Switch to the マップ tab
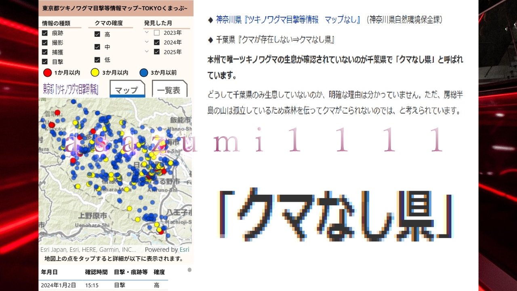Screen dimensions: 517x291 click(127, 90)
